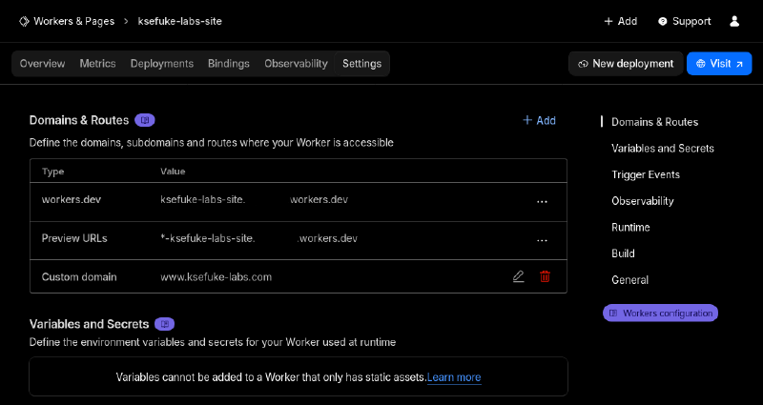
Task: Switch to the Deployments tab
Action: tap(162, 64)
